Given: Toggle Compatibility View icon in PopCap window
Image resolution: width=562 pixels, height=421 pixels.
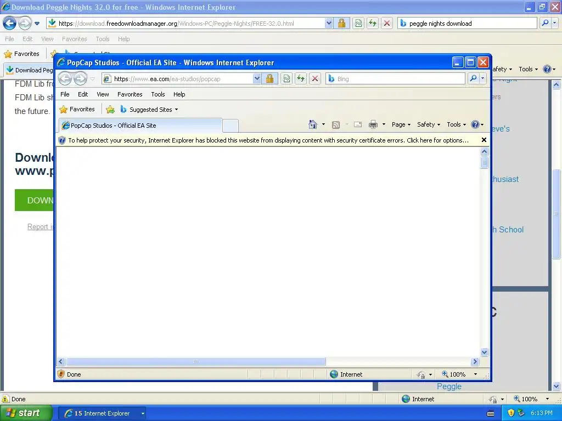Looking at the screenshot, I should pos(286,79).
